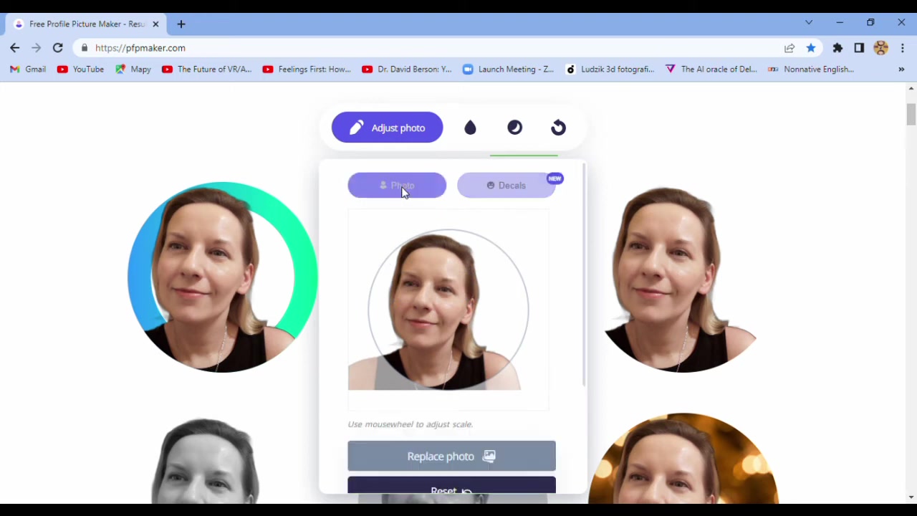Go back in the browser
The image size is (917, 516).
(15, 48)
